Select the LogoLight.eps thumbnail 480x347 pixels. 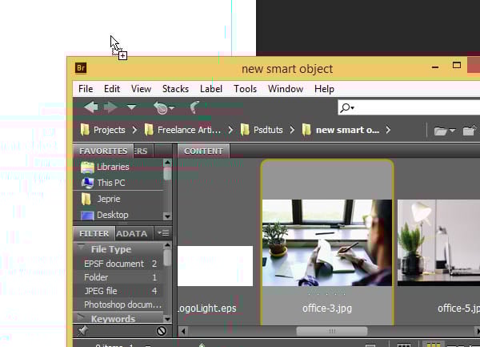pos(215,266)
